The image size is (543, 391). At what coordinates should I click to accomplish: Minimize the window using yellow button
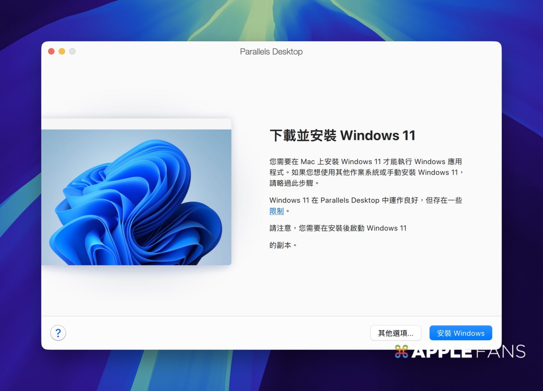coord(62,51)
